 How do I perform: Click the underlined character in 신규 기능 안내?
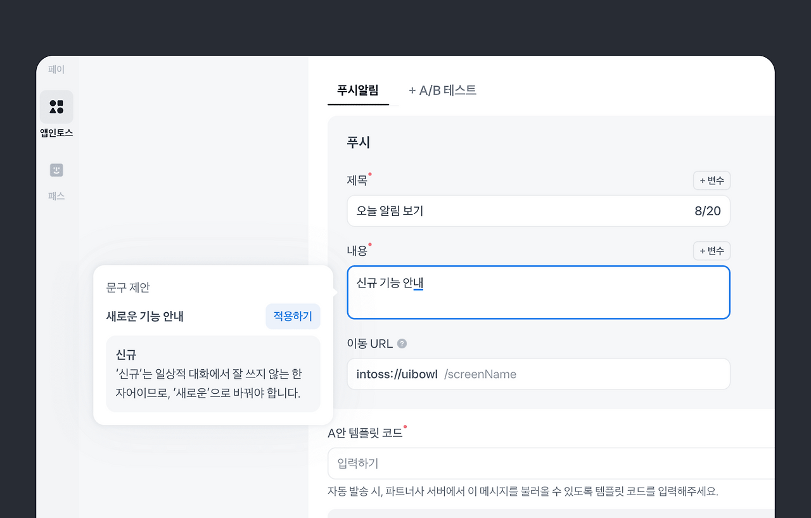pos(418,283)
